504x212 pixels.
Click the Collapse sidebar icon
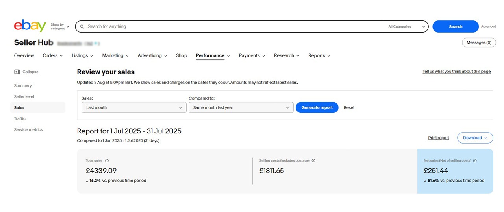point(17,72)
